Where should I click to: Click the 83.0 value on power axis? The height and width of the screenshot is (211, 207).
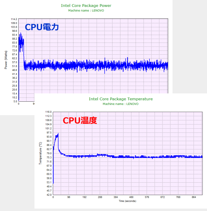pyautogui.click(x=14, y=43)
